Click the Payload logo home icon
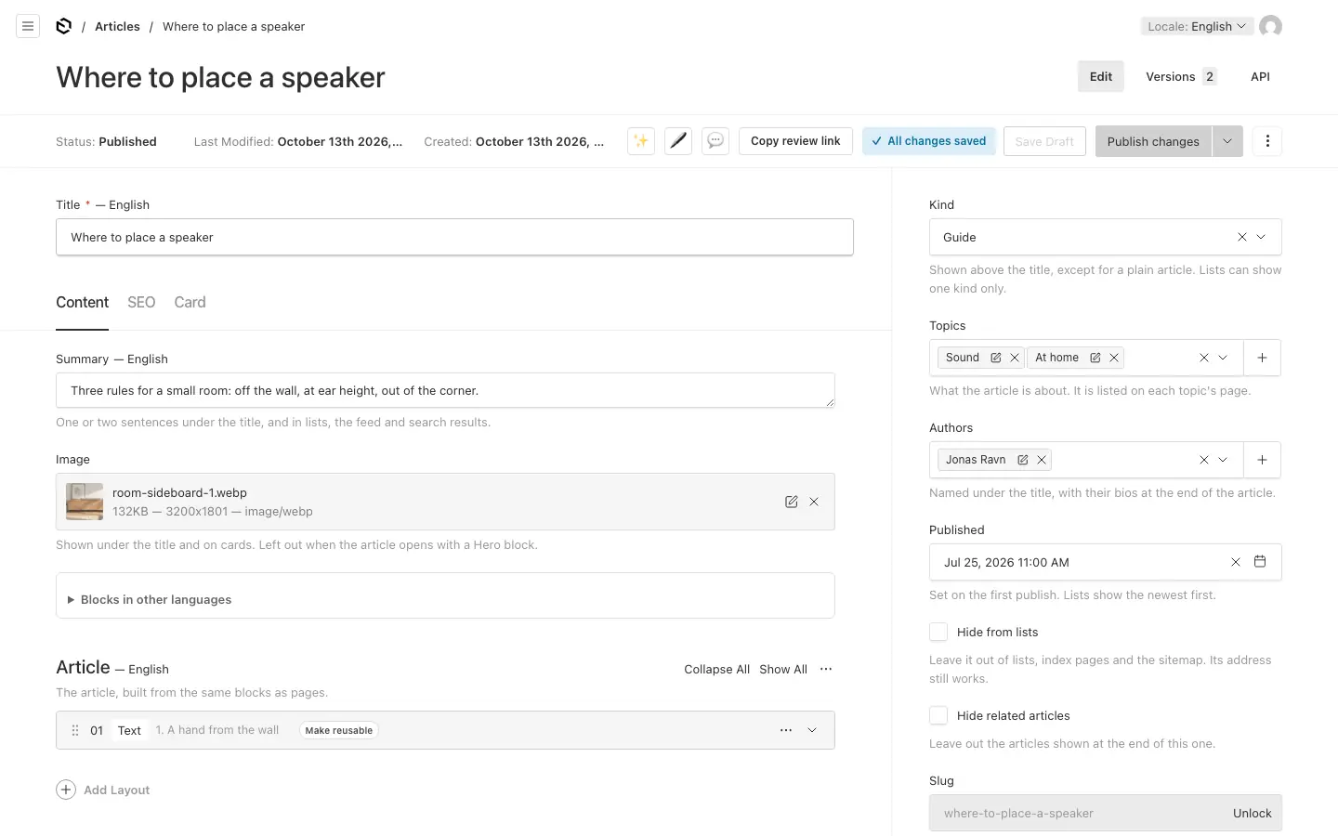This screenshot has width=1338, height=836. 64,26
